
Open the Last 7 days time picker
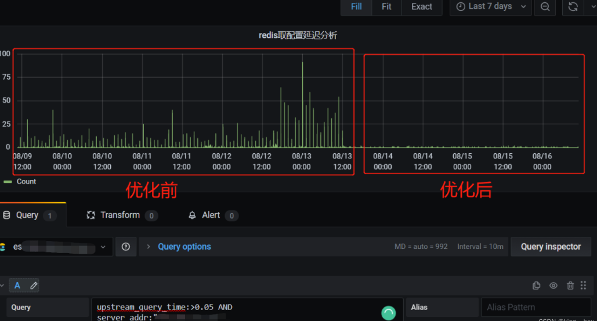[490, 6]
